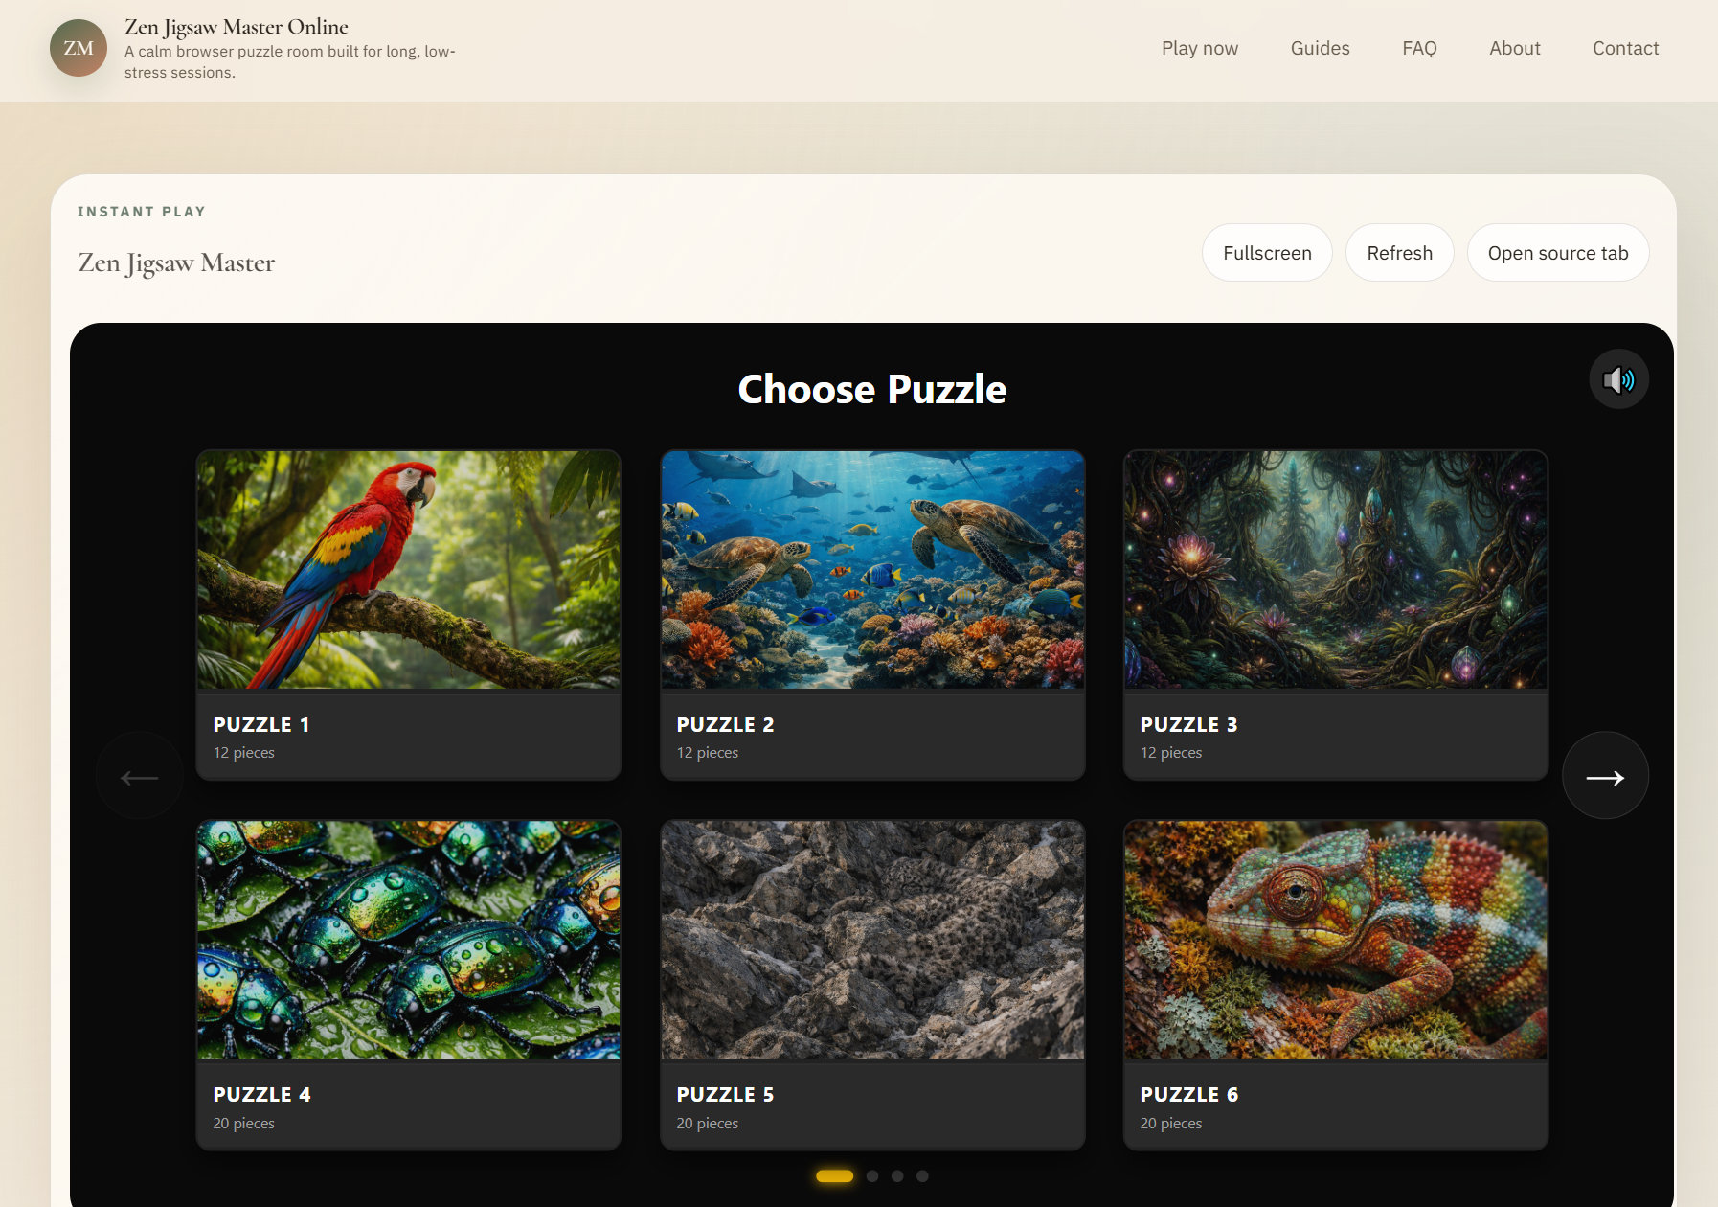Click the PUZZLE 4 title text
This screenshot has width=1718, height=1207.
(261, 1095)
